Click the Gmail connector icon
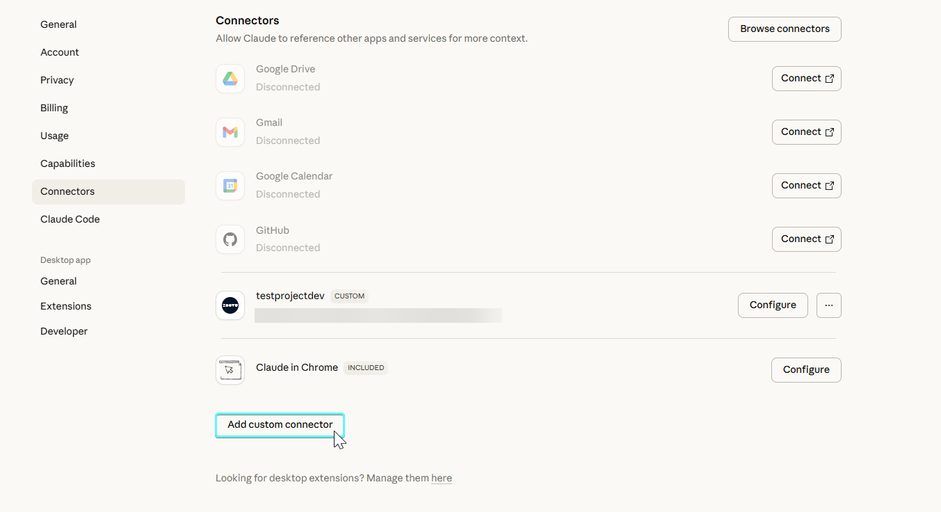The height and width of the screenshot is (512, 941). (230, 132)
